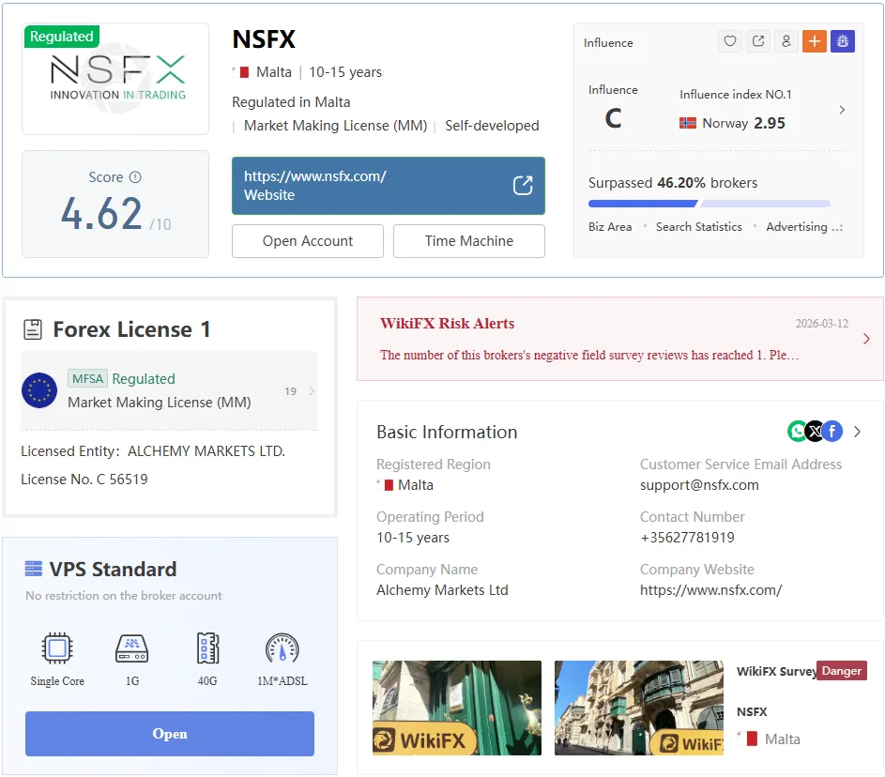This screenshot has height=777, width=885.
Task: Click the Norway flag icon
Action: click(x=688, y=123)
